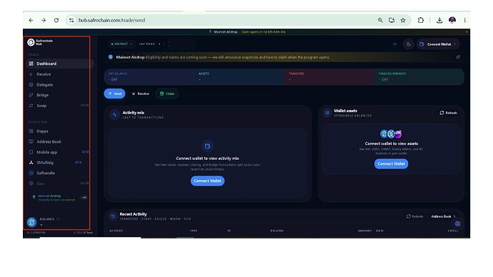The image size is (493, 277).
Task: Toggle the balance eye in sidebar footer
Action: pyautogui.click(x=58, y=219)
